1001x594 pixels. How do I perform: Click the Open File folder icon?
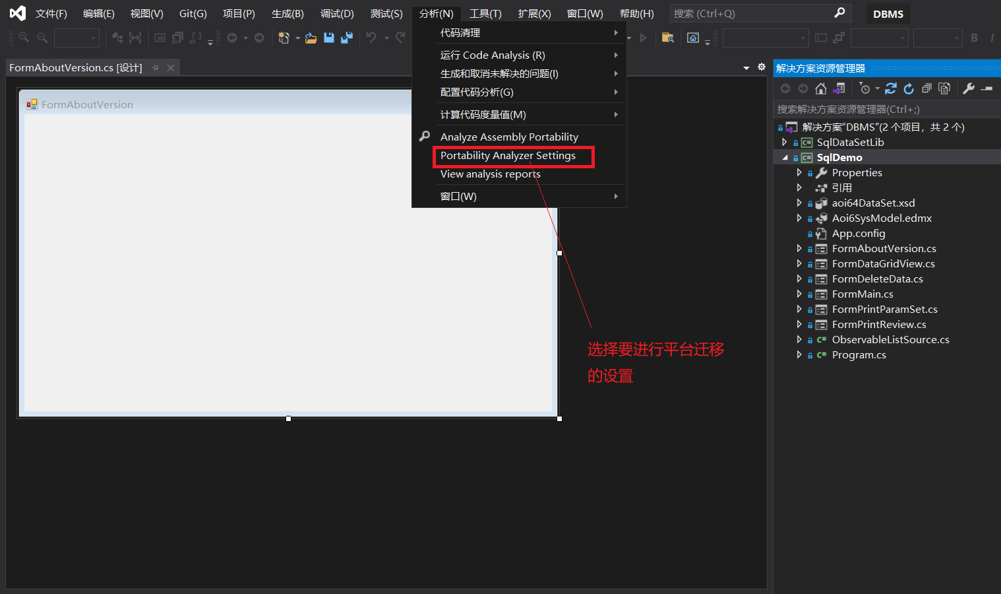coord(311,38)
